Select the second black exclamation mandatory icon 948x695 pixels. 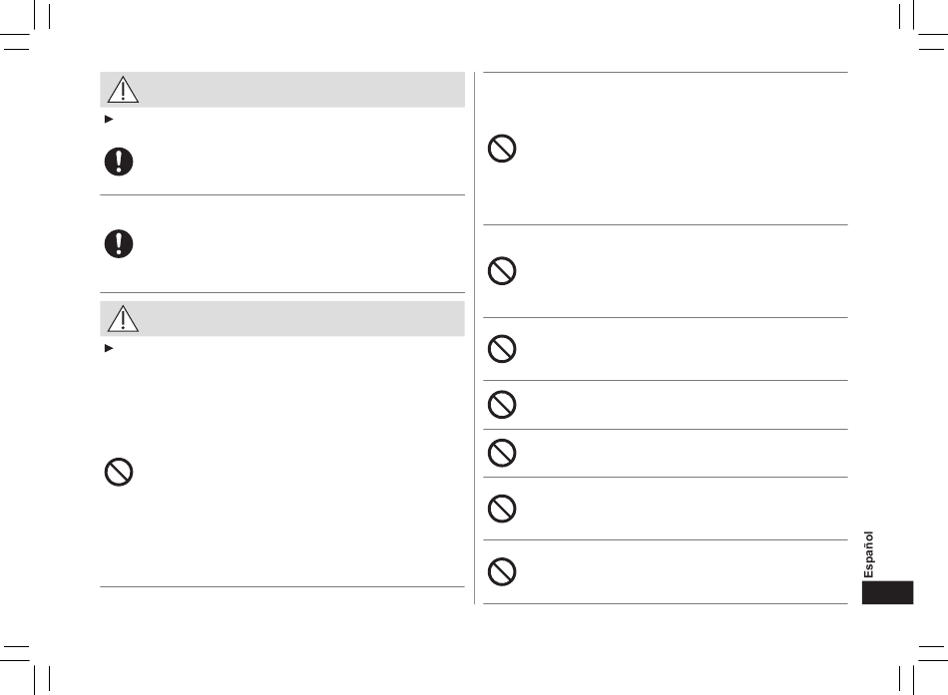point(119,243)
